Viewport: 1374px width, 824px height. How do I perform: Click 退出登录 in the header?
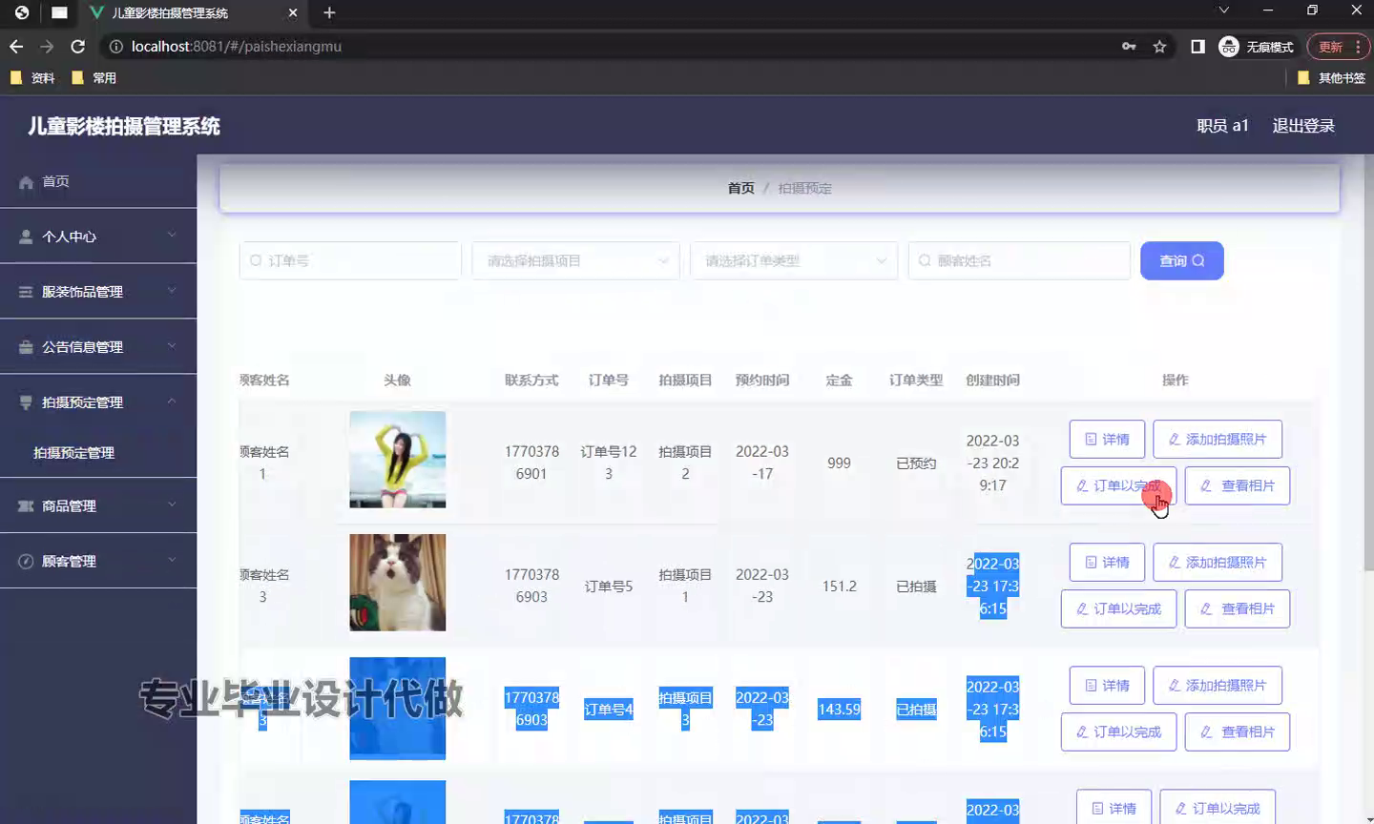[x=1303, y=126]
